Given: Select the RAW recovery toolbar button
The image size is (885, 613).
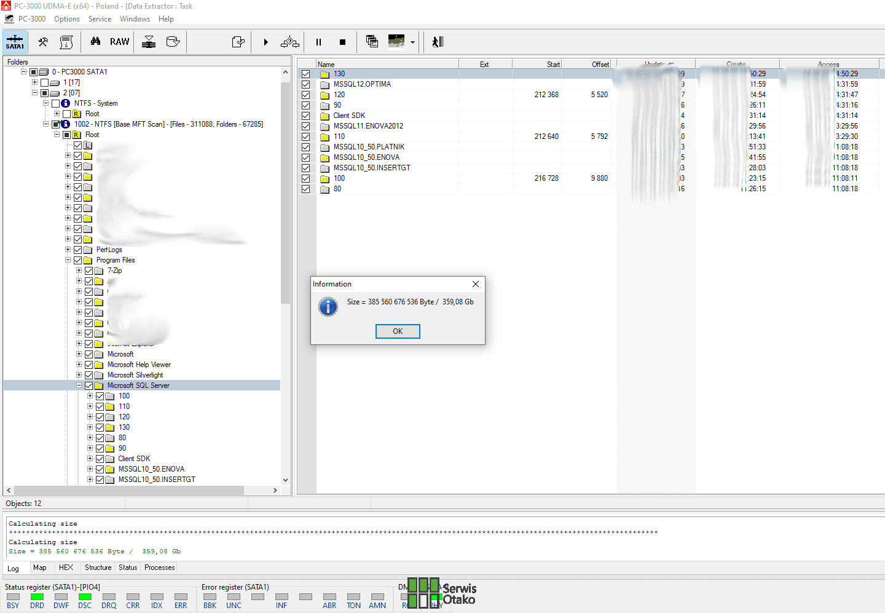Looking at the screenshot, I should 119,42.
